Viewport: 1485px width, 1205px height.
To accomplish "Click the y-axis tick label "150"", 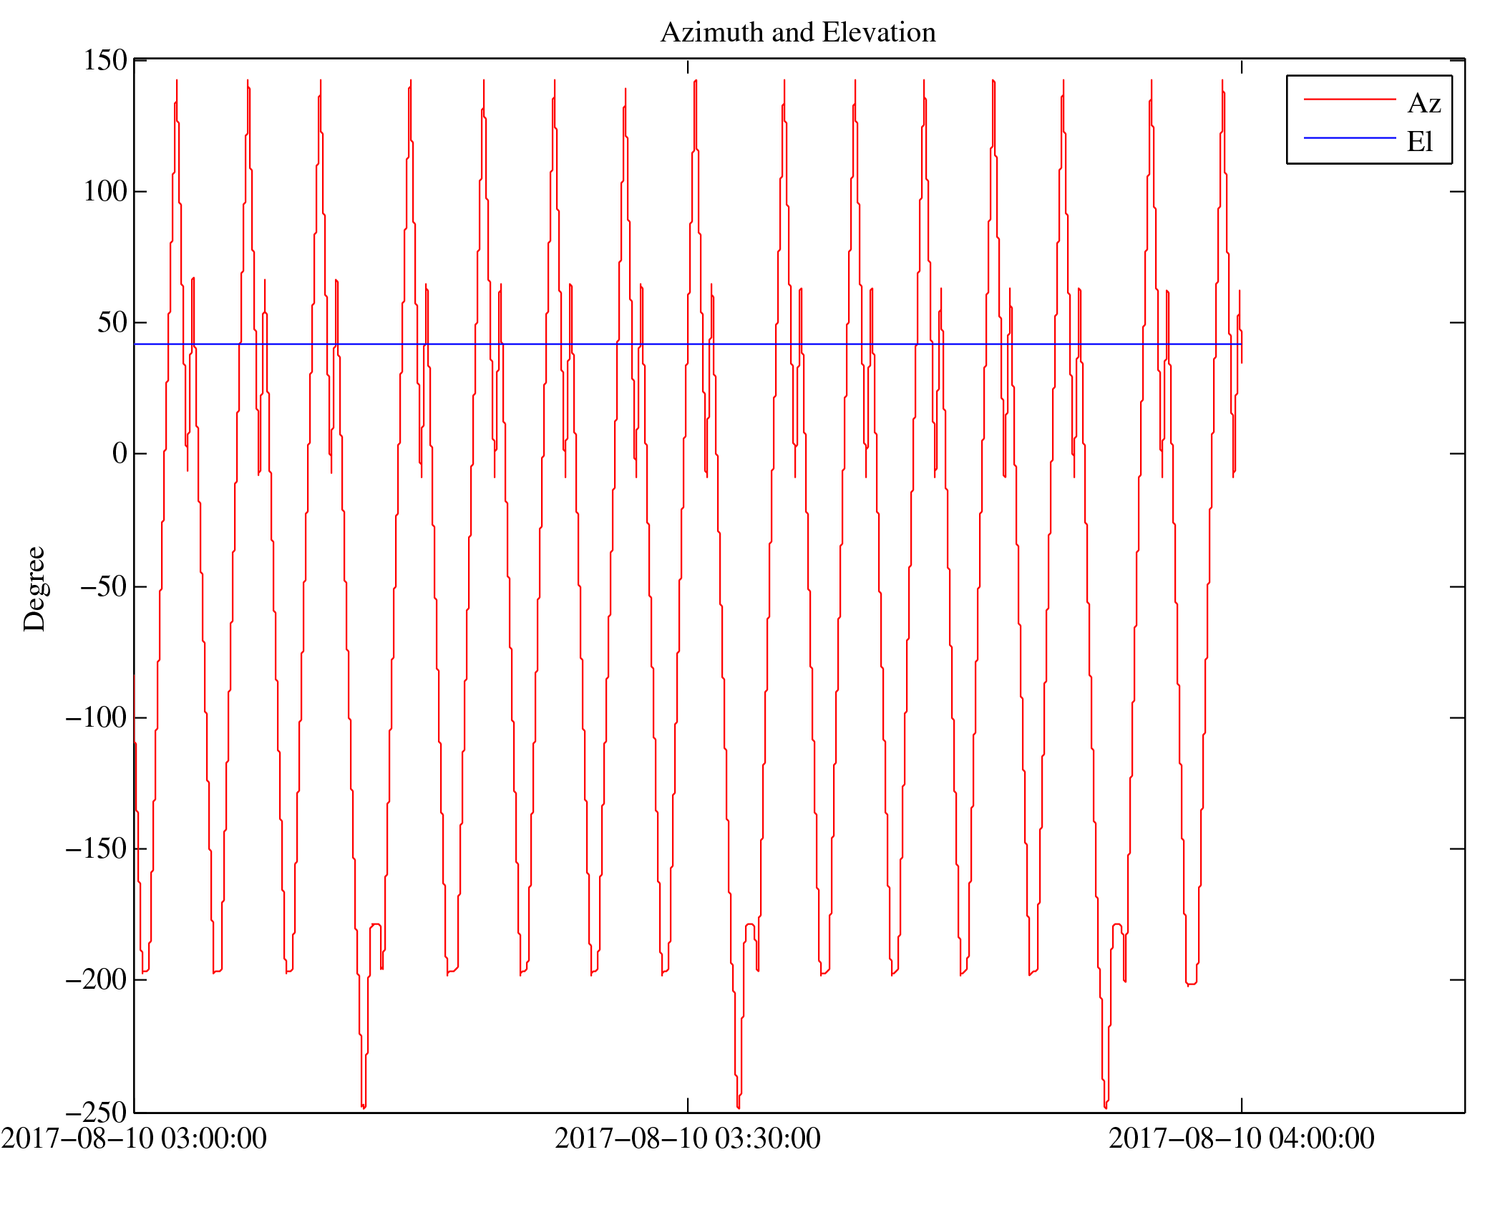I will [x=105, y=60].
